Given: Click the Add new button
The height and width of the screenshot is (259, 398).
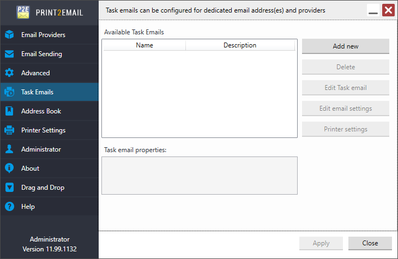Looking at the screenshot, I should click(x=346, y=46).
